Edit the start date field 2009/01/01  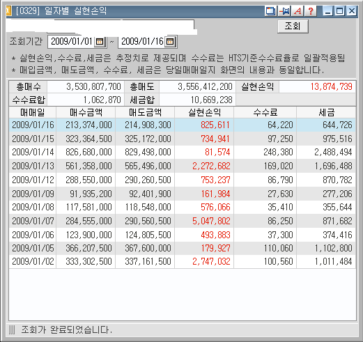click(71, 42)
